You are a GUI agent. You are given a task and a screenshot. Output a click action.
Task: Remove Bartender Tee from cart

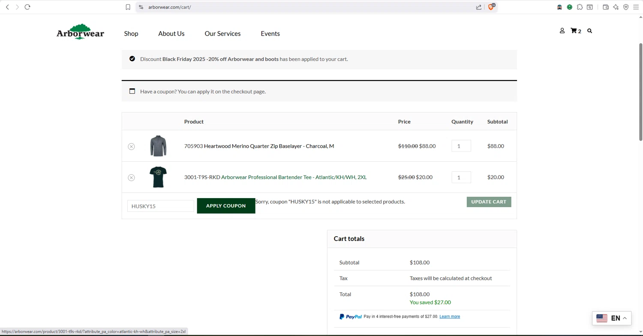pyautogui.click(x=131, y=178)
